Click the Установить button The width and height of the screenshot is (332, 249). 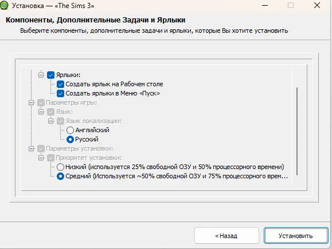[x=296, y=236]
